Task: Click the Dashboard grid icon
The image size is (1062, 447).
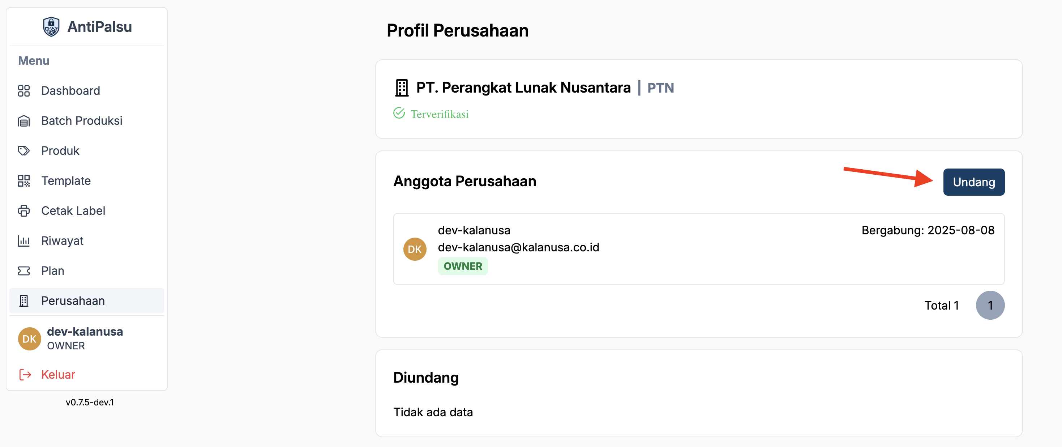Action: coord(24,91)
